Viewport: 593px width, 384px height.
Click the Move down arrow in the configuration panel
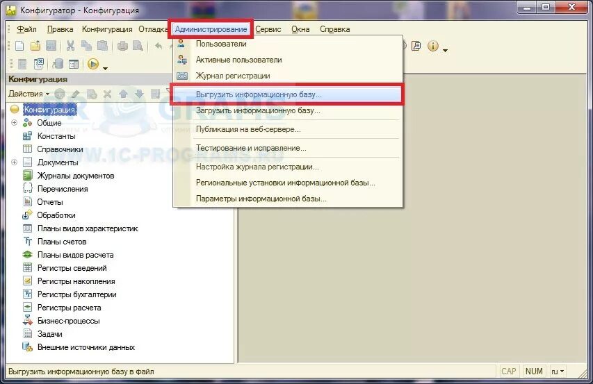[x=139, y=94]
